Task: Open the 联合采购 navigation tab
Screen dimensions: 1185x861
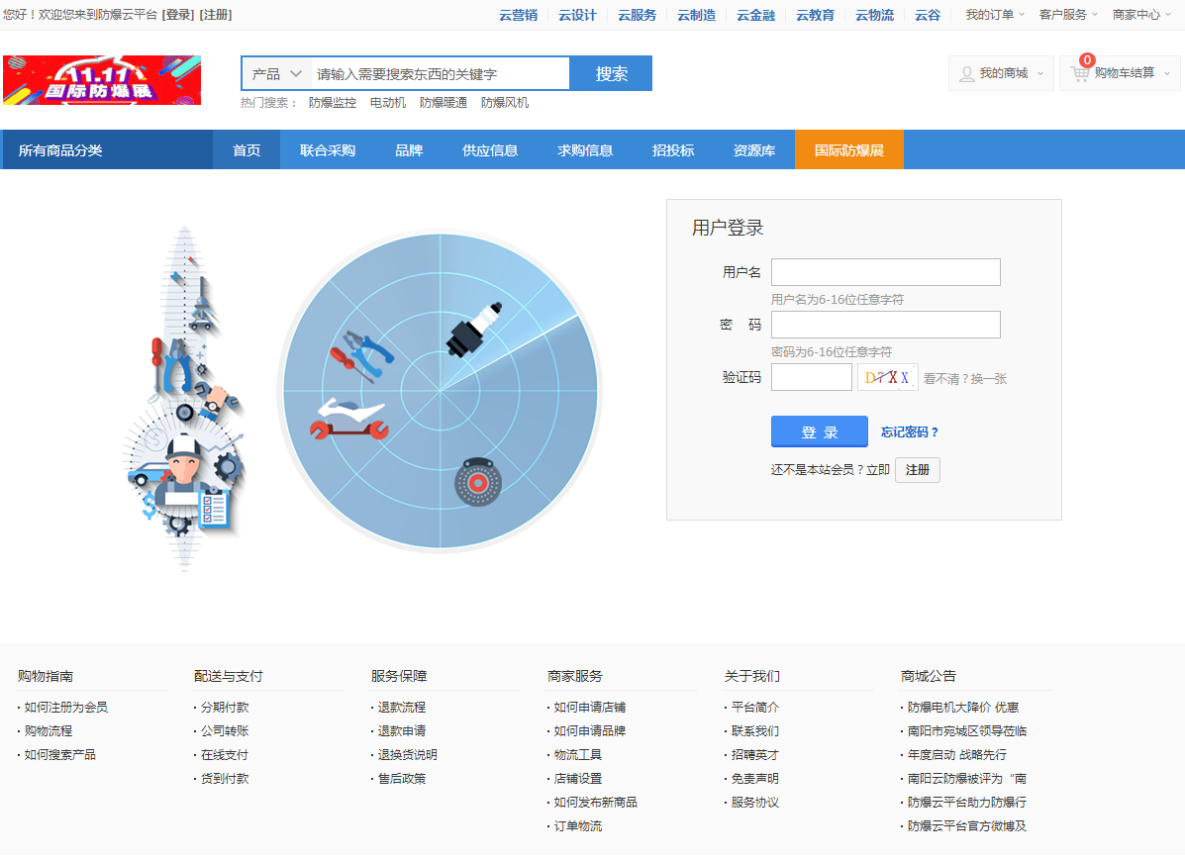Action: coord(328,150)
